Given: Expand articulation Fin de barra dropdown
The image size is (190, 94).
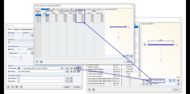Looking at the screenshot, I should point(64,81).
